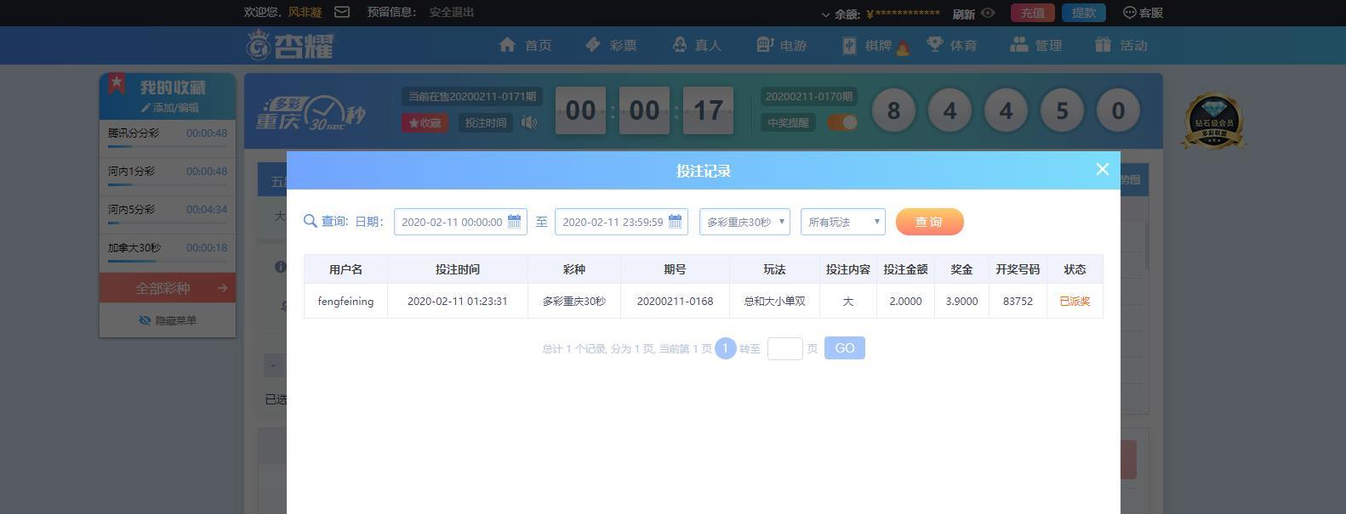Click the last drawn number ball 0
The height and width of the screenshot is (514, 1346).
point(1118,110)
